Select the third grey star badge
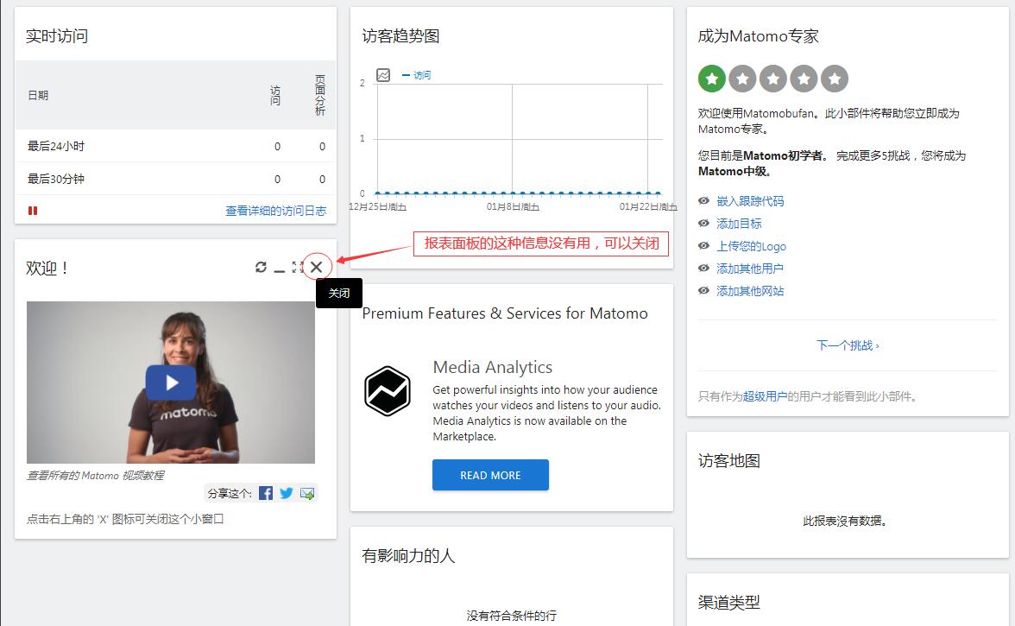Viewport: 1015px width, 626px height. click(x=773, y=79)
